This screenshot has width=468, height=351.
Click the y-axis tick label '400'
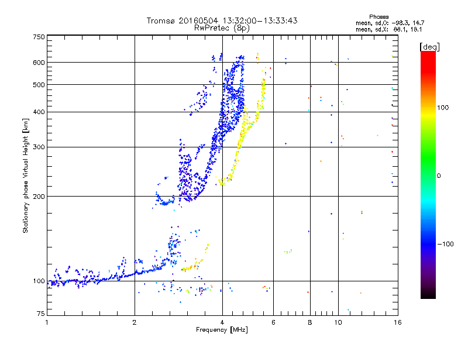click(x=39, y=112)
